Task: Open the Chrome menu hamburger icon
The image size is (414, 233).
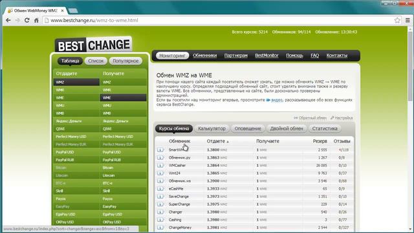Action: tap(408, 20)
